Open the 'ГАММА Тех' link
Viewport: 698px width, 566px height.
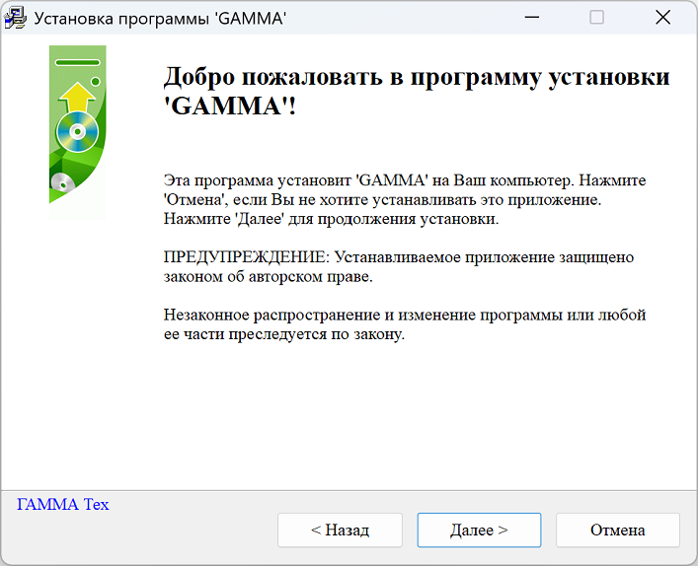63,505
